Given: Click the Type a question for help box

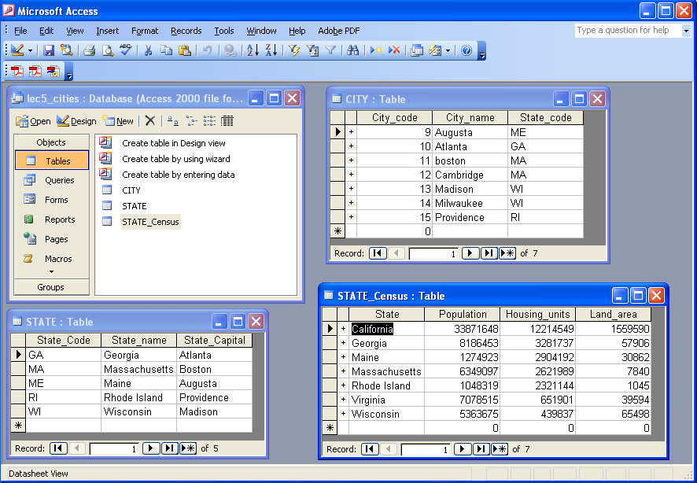Looking at the screenshot, I should [626, 31].
